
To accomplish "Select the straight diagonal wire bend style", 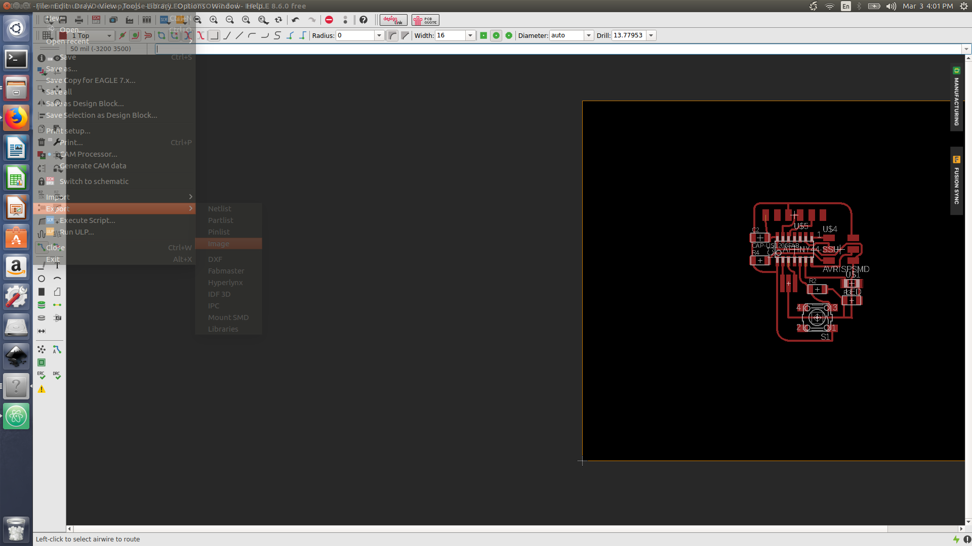I will (239, 35).
